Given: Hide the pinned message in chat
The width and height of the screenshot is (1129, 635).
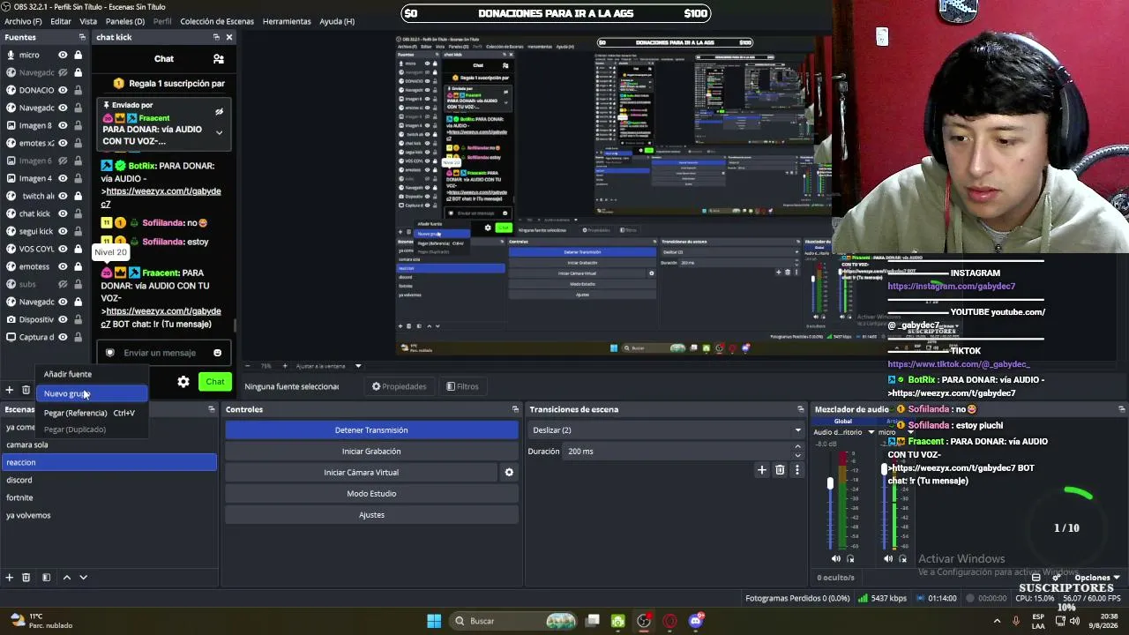Looking at the screenshot, I should pyautogui.click(x=219, y=112).
